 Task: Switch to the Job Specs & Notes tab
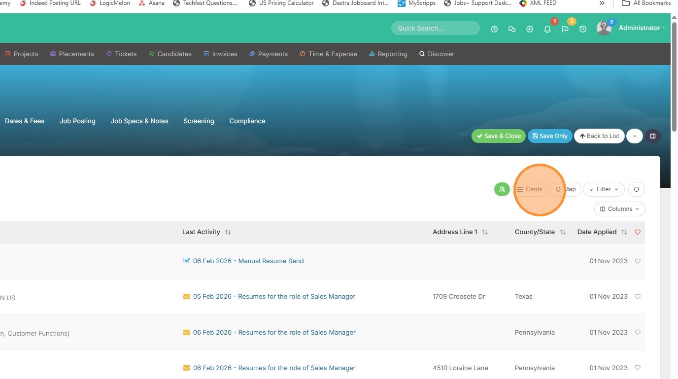coord(139,121)
